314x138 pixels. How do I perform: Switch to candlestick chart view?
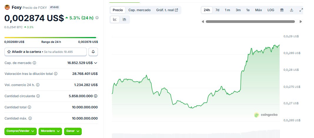(124, 19)
